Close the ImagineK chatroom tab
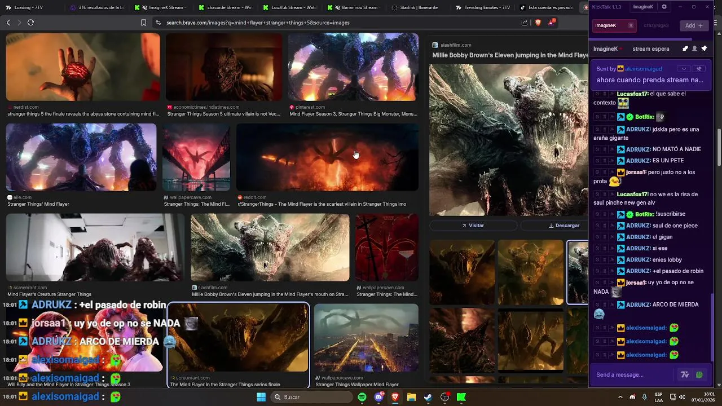722x406 pixels. [631, 25]
